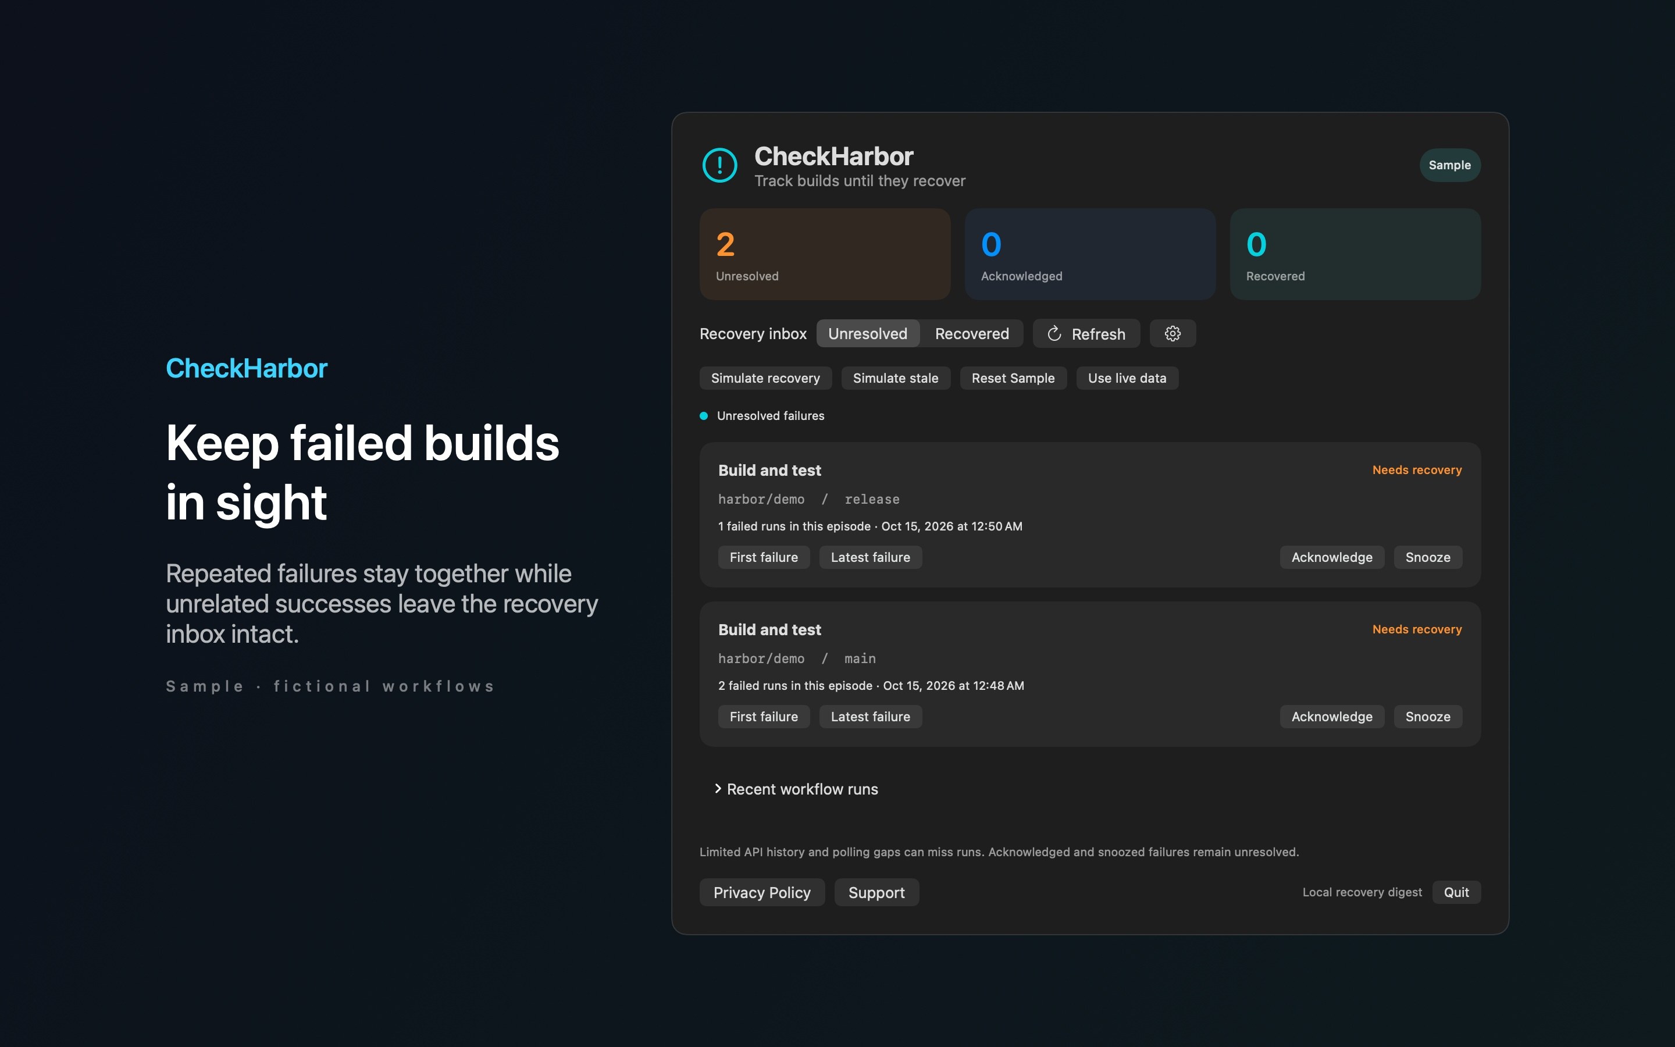1675x1047 pixels.
Task: Acknowledge the harbor/demo release failure
Action: 1331,557
